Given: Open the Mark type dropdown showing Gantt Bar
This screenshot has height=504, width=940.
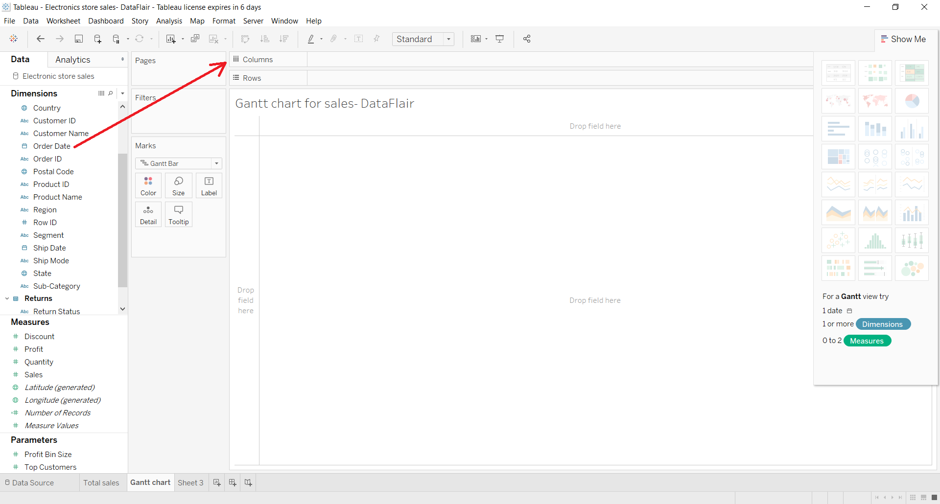Looking at the screenshot, I should 216,163.
